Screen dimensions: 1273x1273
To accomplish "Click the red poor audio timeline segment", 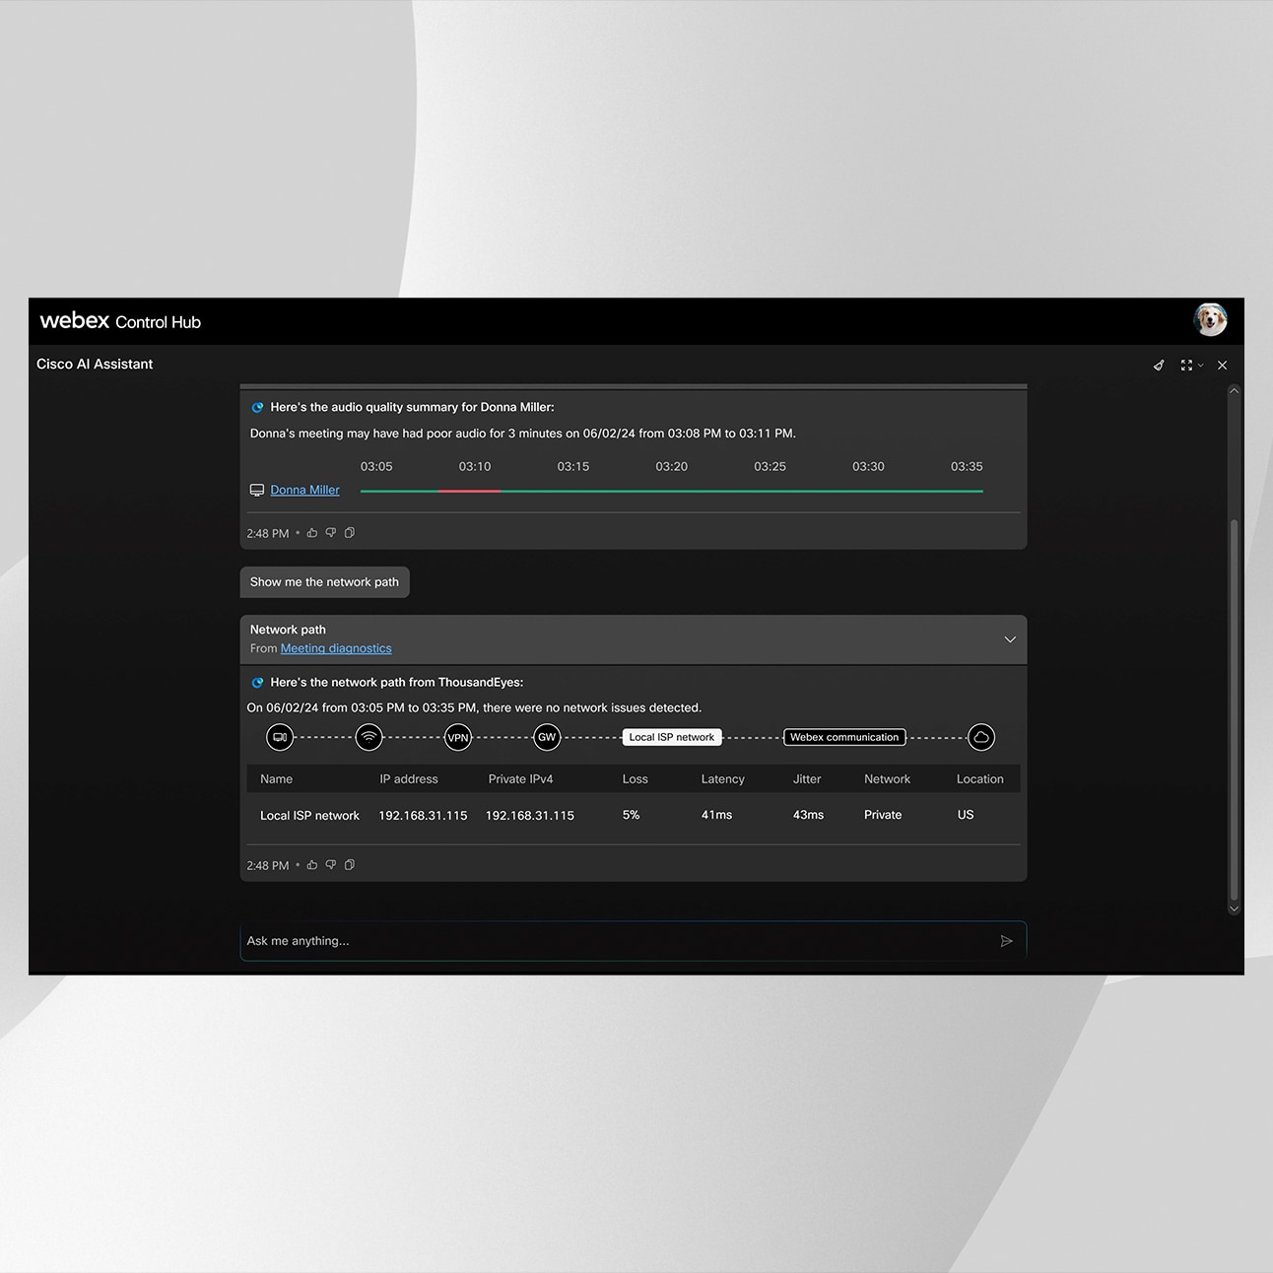I will [x=470, y=491].
